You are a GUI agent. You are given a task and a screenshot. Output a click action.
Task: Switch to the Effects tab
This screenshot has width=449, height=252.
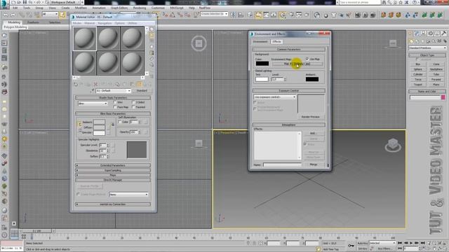coord(276,42)
